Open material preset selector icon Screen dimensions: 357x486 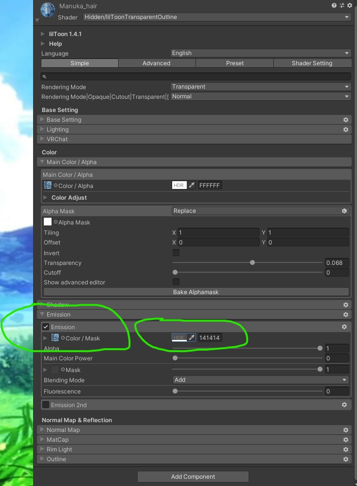342,5
